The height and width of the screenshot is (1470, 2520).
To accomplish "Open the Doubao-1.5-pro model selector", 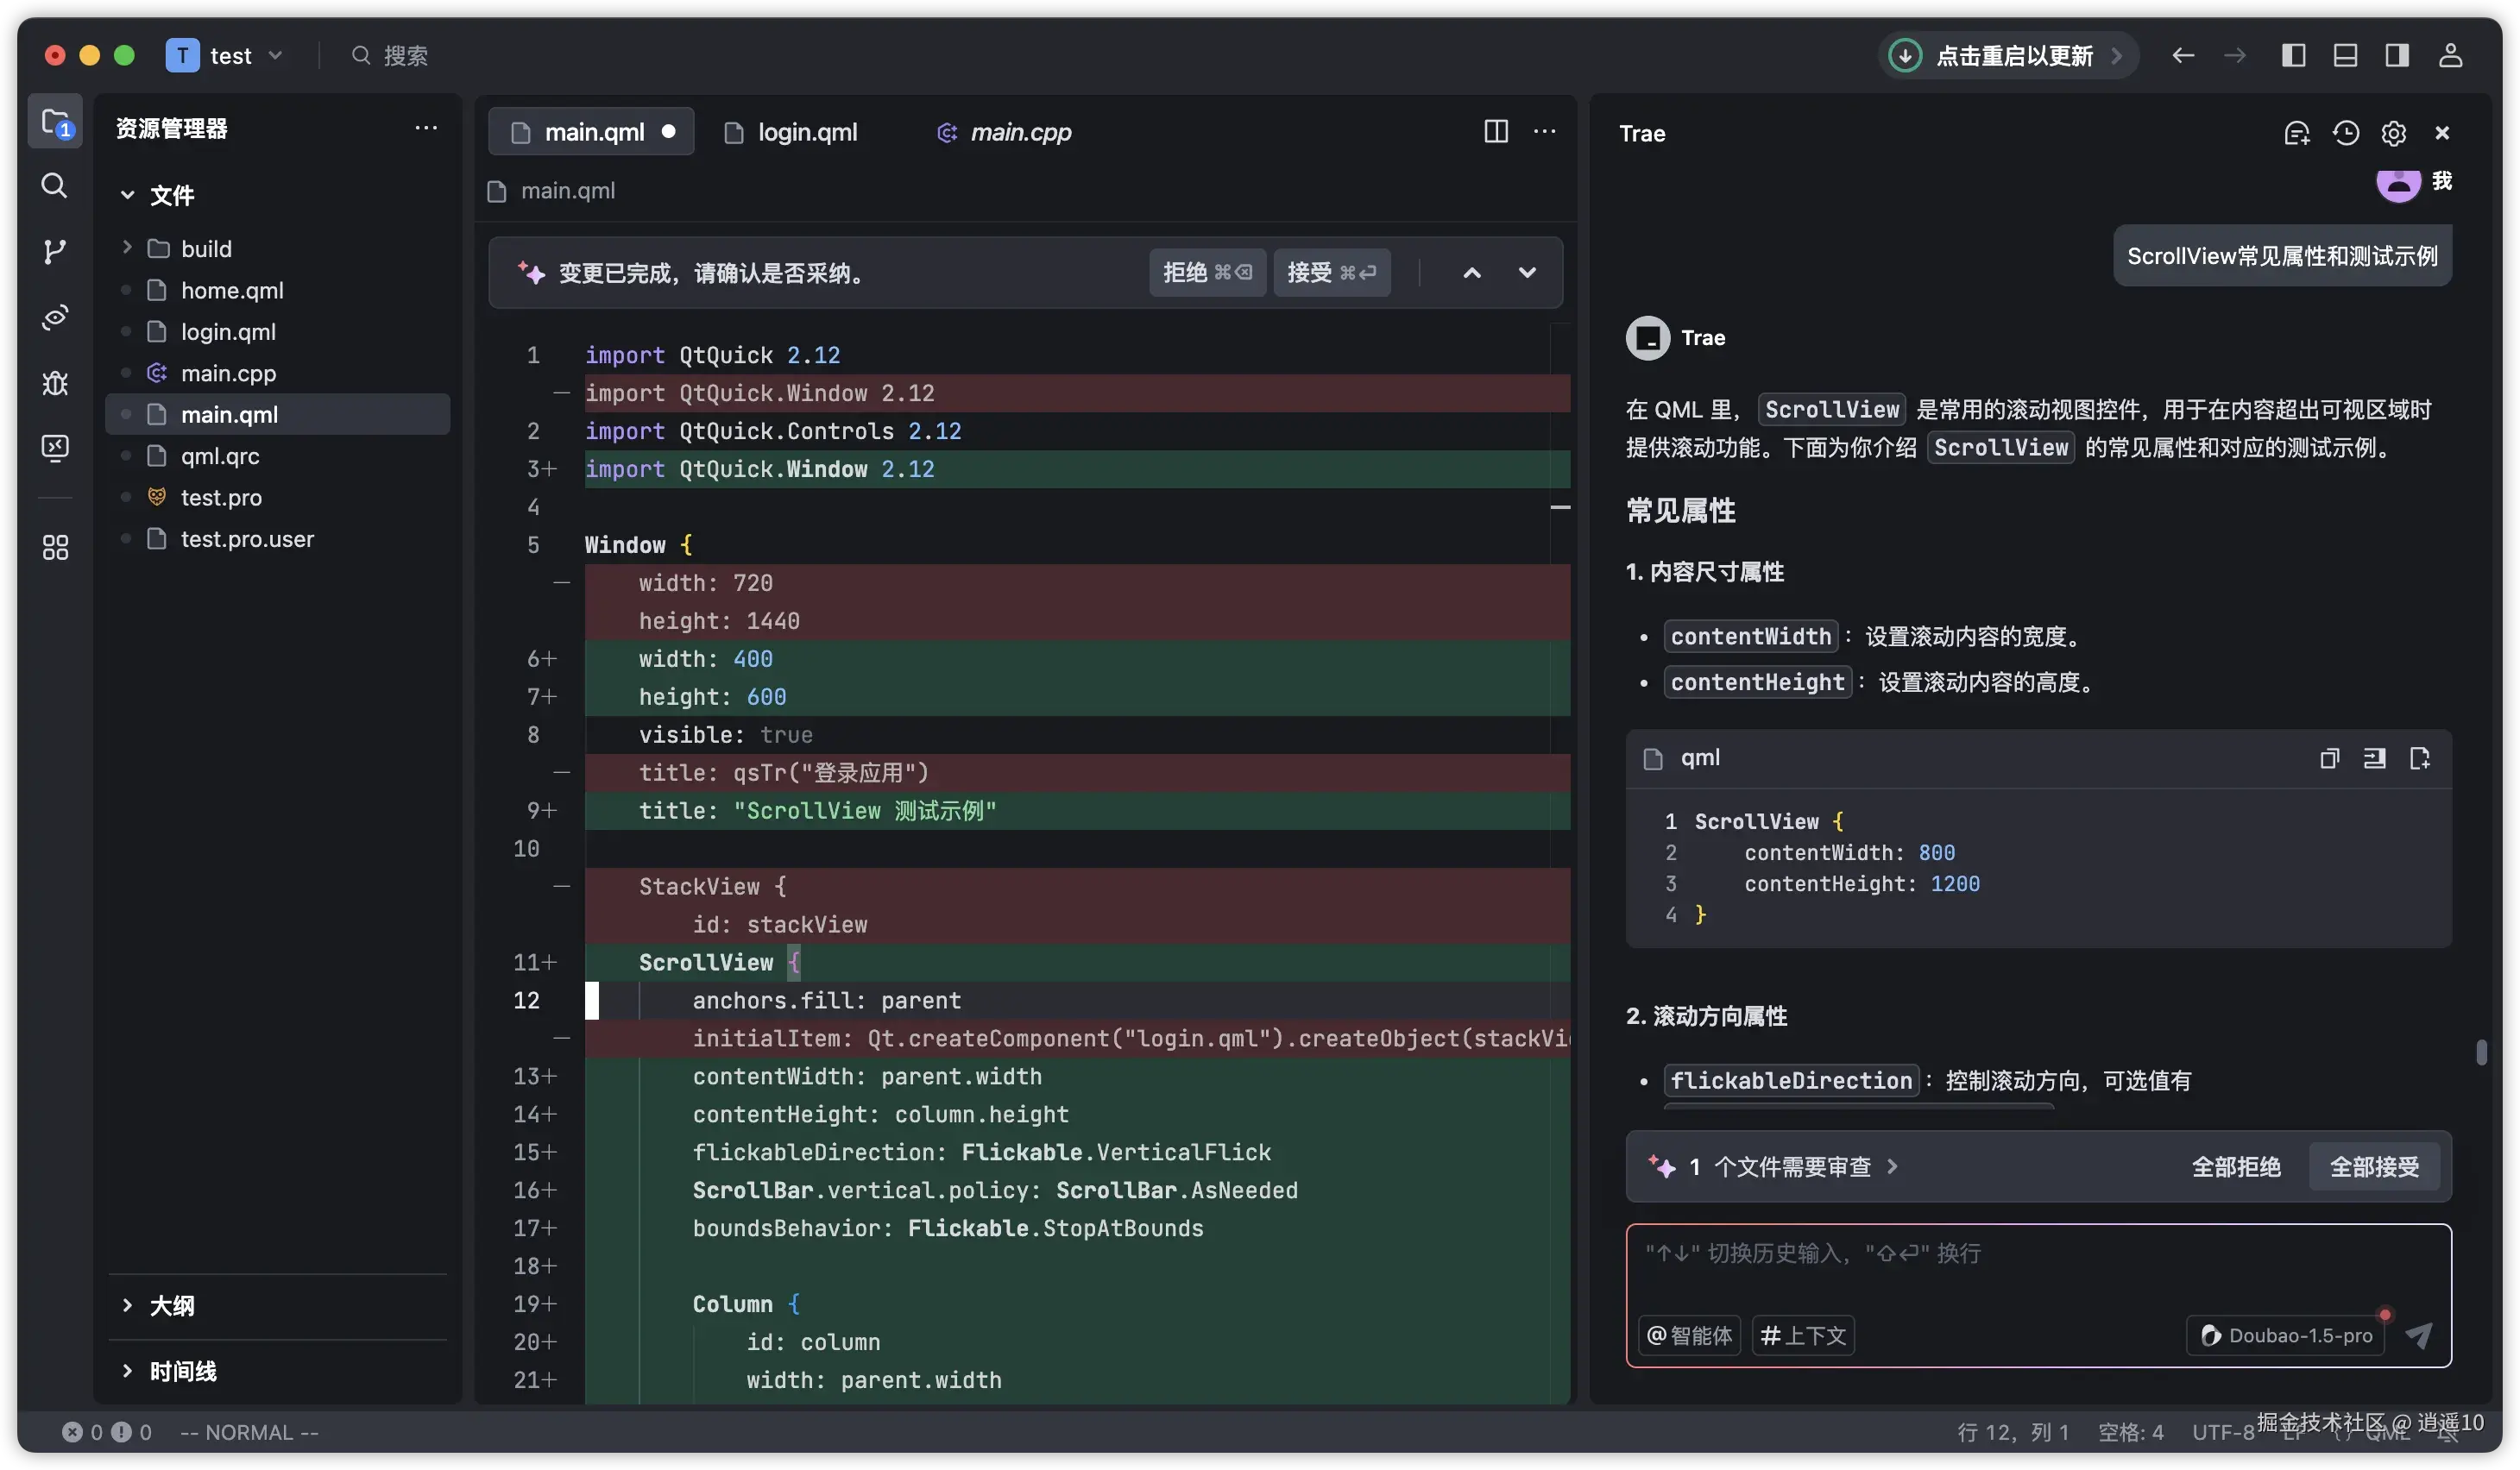I will coord(2286,1335).
